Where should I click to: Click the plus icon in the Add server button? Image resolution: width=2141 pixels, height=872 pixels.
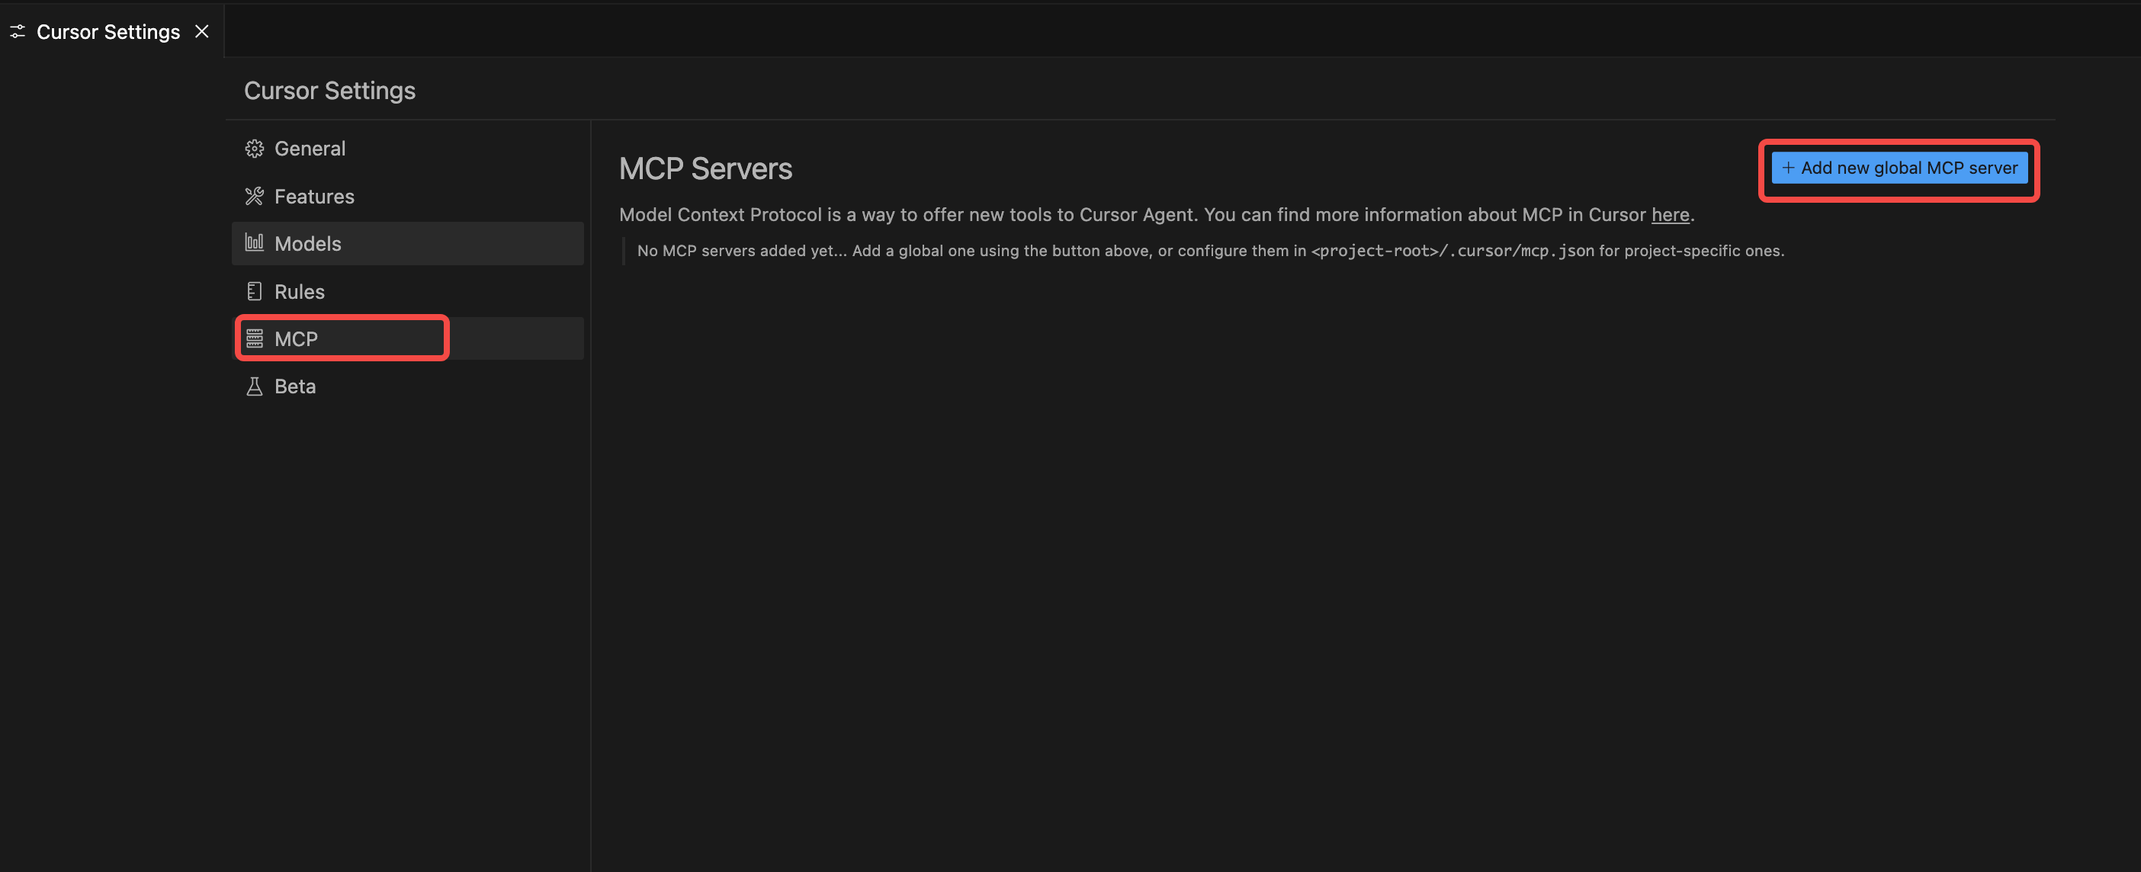coord(1788,167)
